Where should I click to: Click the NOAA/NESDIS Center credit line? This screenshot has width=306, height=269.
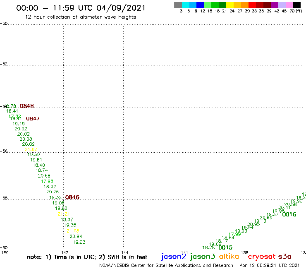tap(166, 266)
